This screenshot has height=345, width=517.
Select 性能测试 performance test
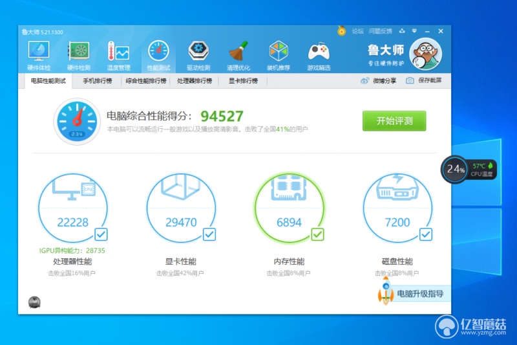point(158,56)
